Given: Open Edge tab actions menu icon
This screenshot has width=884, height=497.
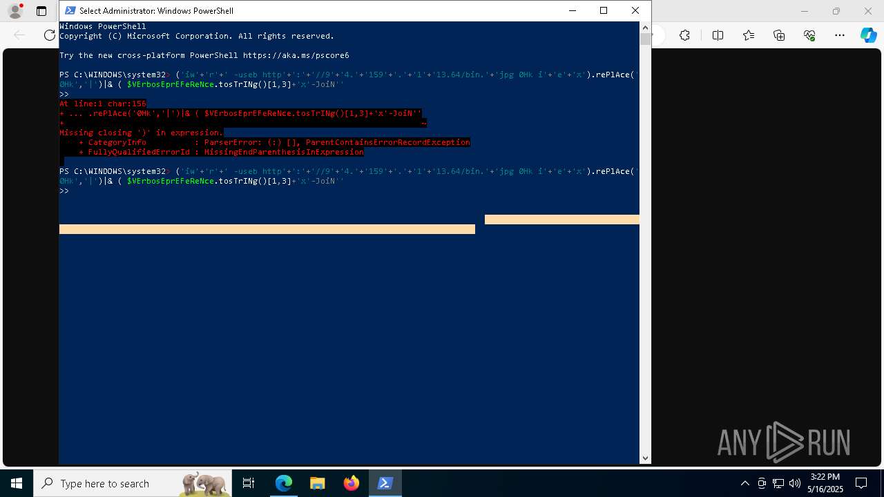Looking at the screenshot, I should pyautogui.click(x=41, y=11).
